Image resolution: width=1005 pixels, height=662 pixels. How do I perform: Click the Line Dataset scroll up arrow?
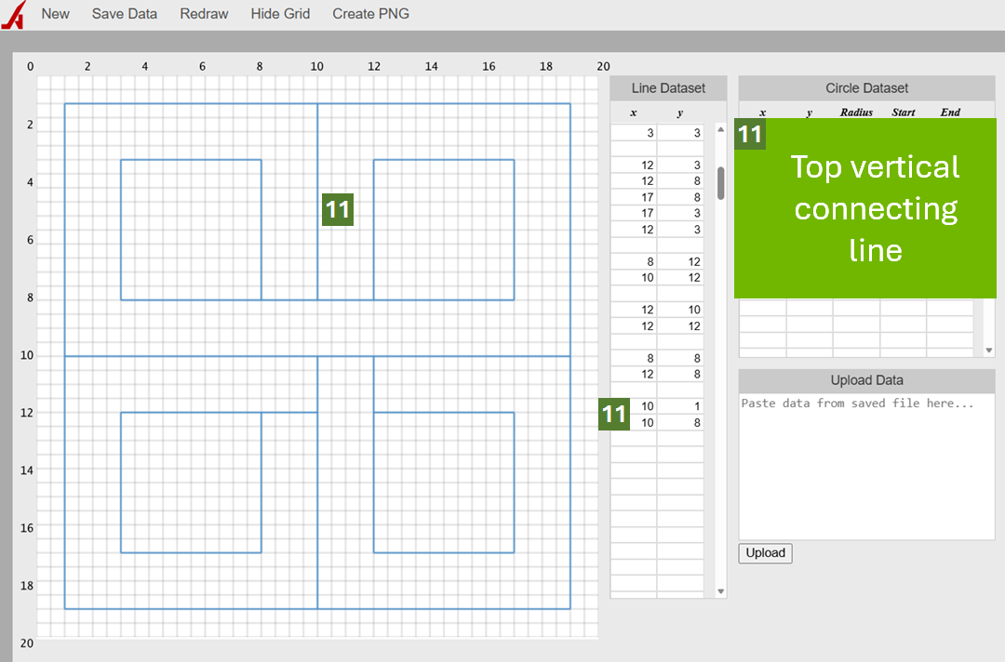pos(720,130)
